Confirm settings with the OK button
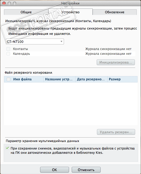Screen dimensions: 141x174 click(x=54, y=170)
